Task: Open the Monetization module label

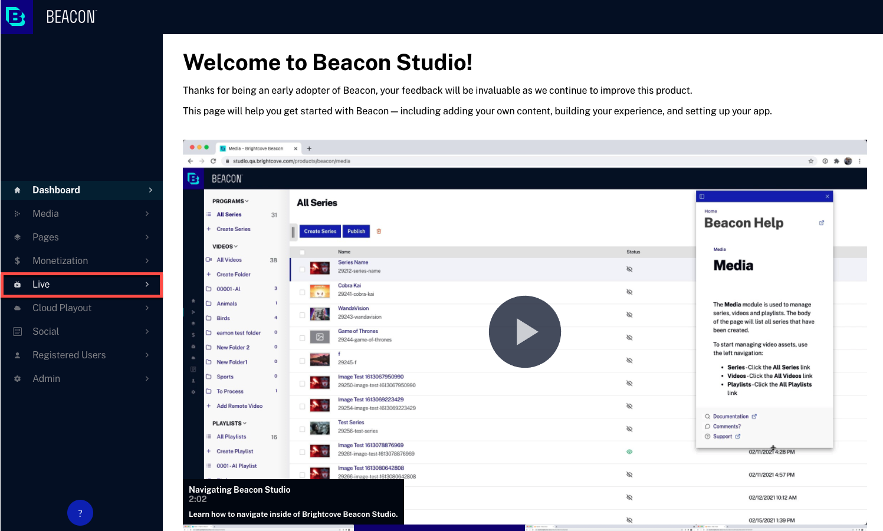Action: coord(60,260)
